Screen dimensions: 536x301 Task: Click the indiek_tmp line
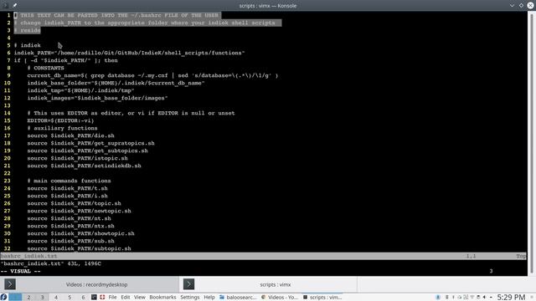coord(80,90)
